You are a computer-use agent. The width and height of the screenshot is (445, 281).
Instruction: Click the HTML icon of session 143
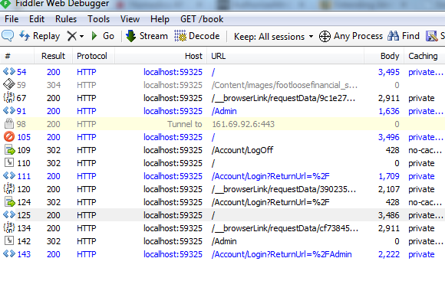(9, 253)
